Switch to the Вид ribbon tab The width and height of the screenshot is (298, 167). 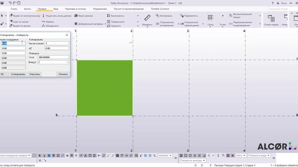(x=56, y=9)
